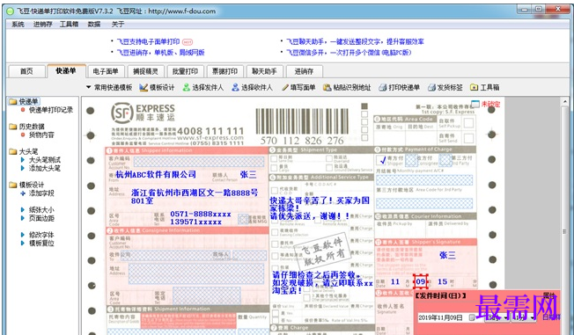Open the 模板设计 template design tool
The image size is (574, 335).
(157, 87)
